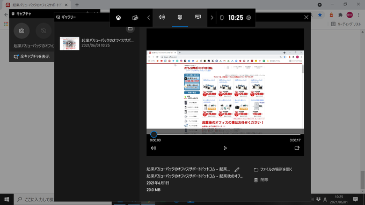
Task: Show more Game Bar widgets with the right chevron
Action: (211, 18)
